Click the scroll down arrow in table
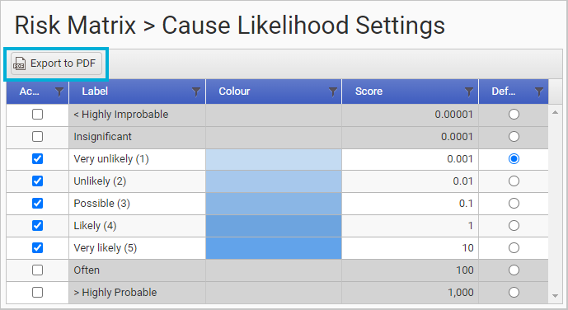Viewport: 568px width, 310px height. (555, 296)
